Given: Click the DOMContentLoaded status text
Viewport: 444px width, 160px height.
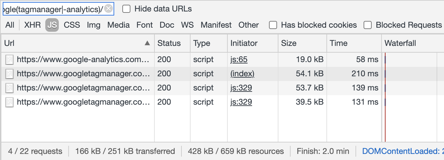Looking at the screenshot, I should coord(403,151).
